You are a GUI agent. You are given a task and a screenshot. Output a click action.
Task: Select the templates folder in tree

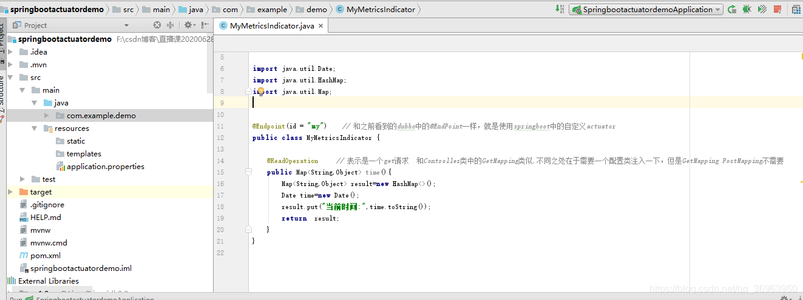[84, 154]
